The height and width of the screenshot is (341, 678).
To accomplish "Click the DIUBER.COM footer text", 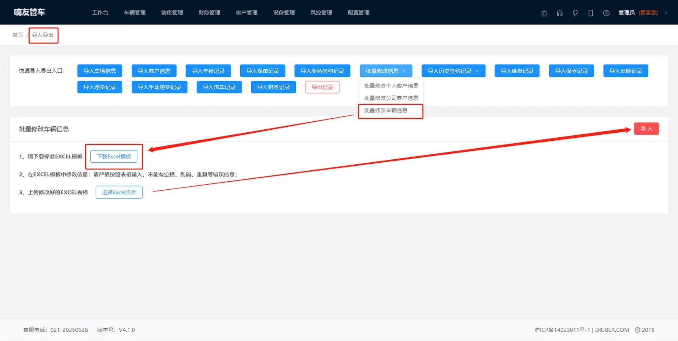I will [612, 330].
